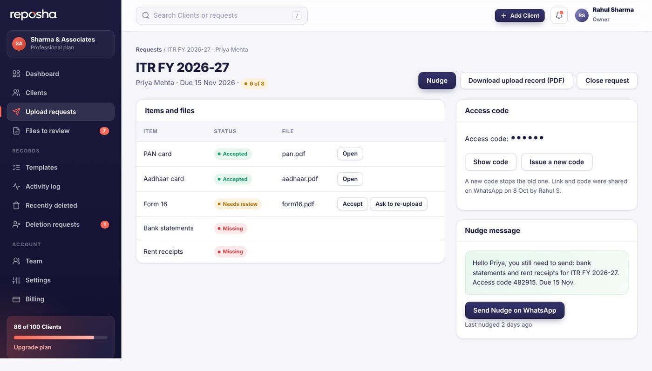The image size is (652, 371).
Task: Open the Settings sliders icon
Action: (16, 280)
